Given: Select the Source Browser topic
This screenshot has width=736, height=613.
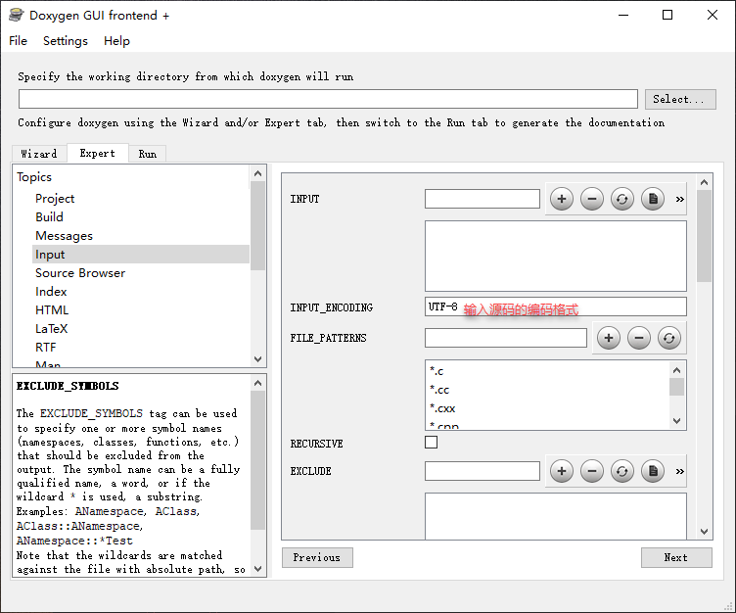Looking at the screenshot, I should click(x=80, y=273).
